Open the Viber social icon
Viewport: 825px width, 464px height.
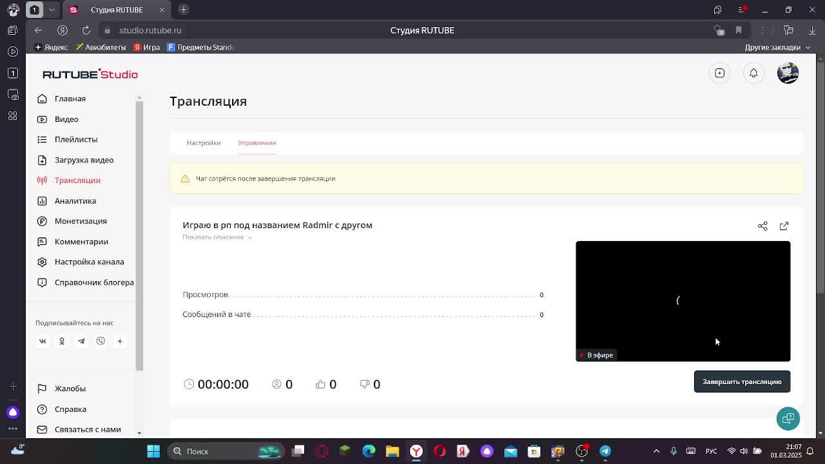(x=101, y=341)
